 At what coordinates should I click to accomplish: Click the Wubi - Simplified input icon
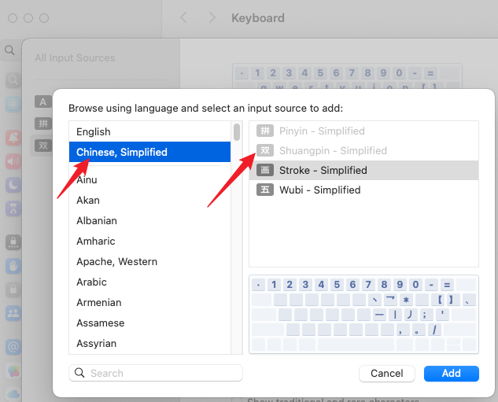click(x=265, y=190)
